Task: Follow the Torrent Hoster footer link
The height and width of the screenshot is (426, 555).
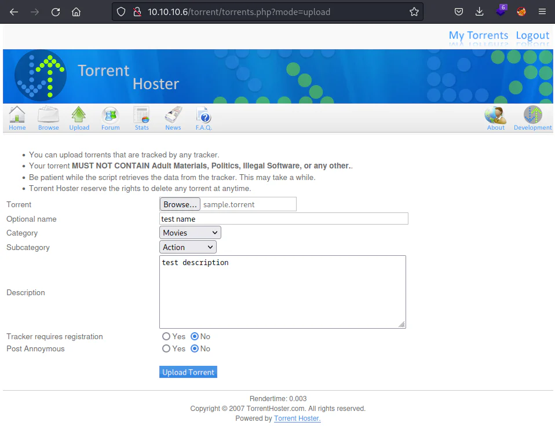Action: coord(297,418)
